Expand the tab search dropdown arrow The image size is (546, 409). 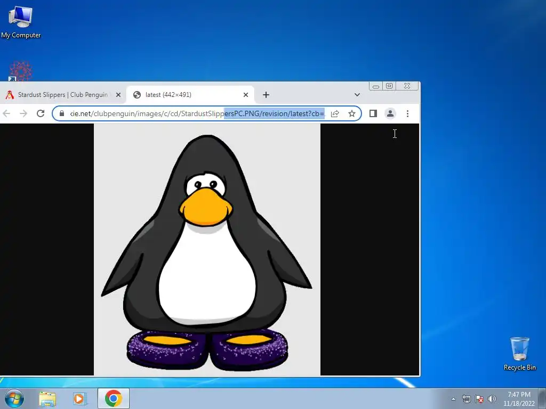pyautogui.click(x=357, y=95)
